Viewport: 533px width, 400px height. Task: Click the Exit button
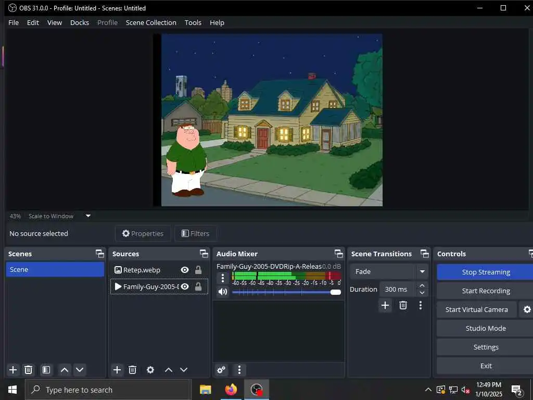(x=486, y=366)
